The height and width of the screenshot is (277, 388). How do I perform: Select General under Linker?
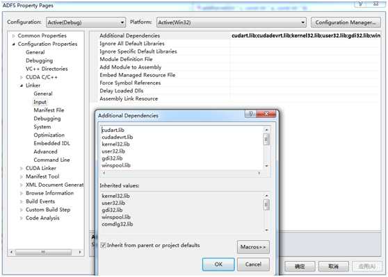[43, 94]
